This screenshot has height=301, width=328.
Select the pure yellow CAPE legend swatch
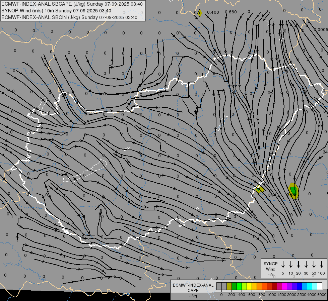coord(249,286)
